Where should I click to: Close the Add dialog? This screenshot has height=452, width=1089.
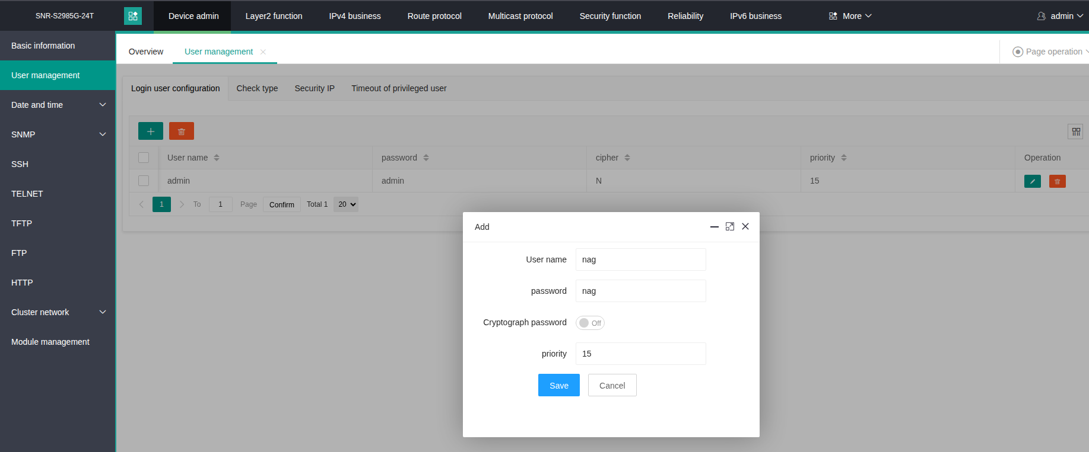745,226
